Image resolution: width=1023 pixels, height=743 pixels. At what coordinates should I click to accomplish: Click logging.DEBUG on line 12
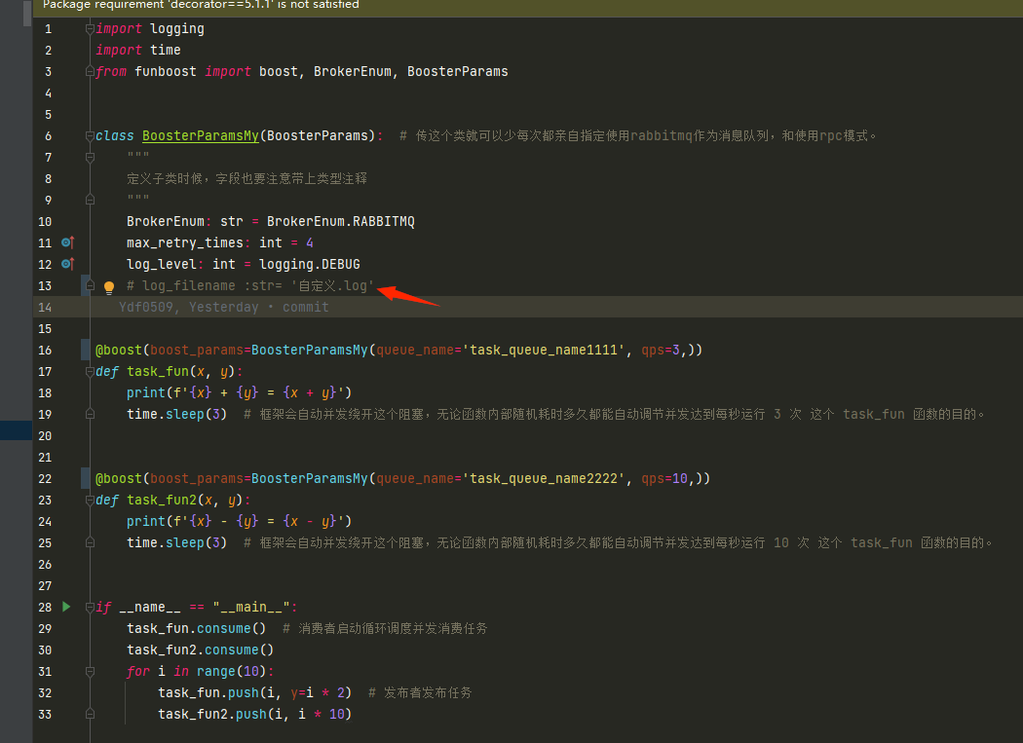pyautogui.click(x=309, y=264)
